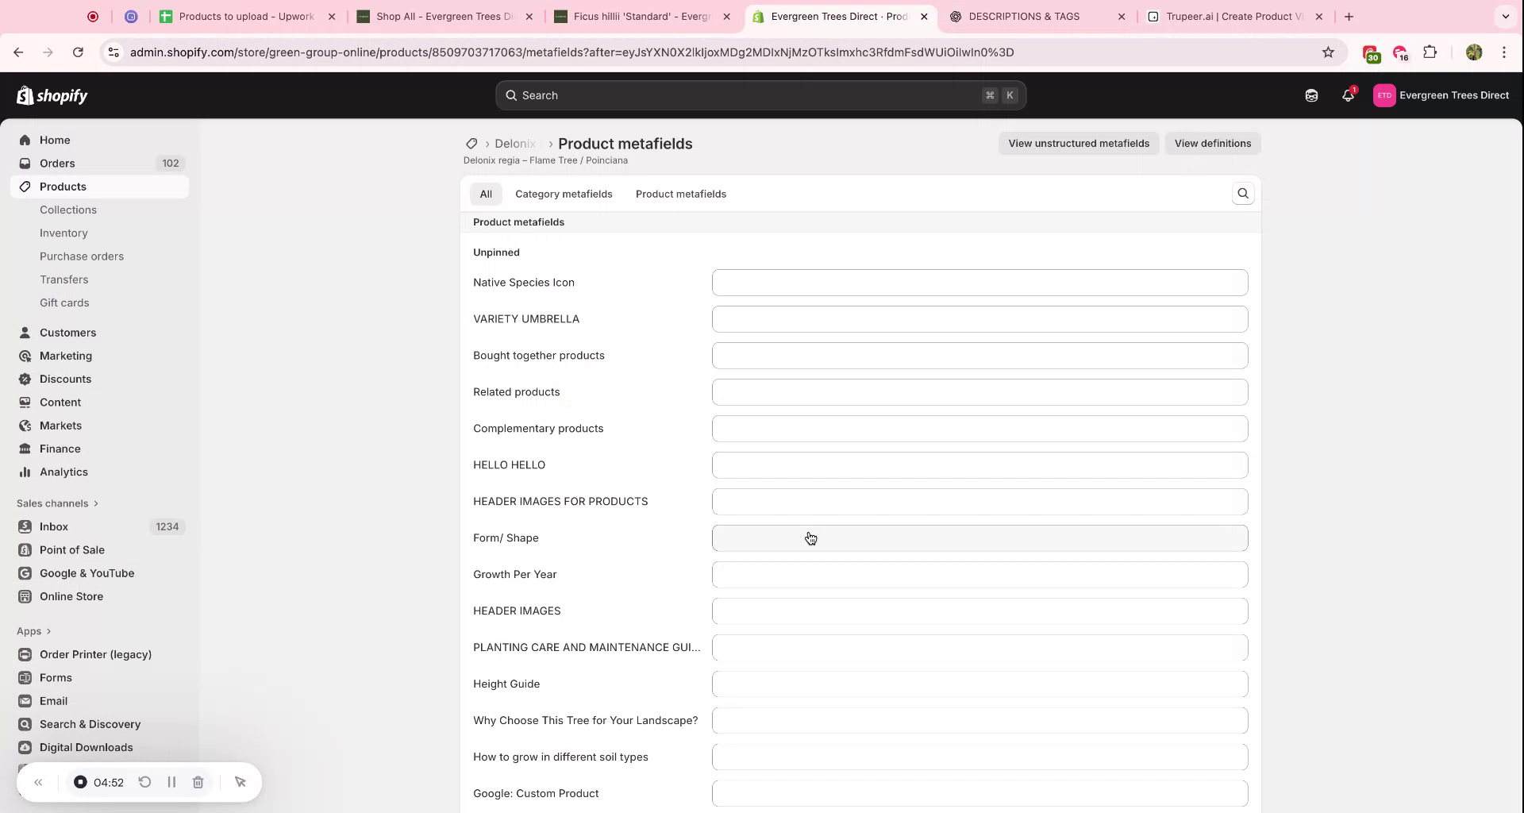Open the Delonix breadcrumb link
This screenshot has height=813, width=1524.
(x=514, y=143)
